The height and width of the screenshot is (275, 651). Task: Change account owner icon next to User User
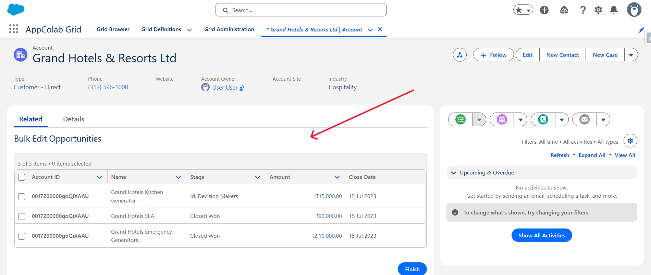coord(242,88)
